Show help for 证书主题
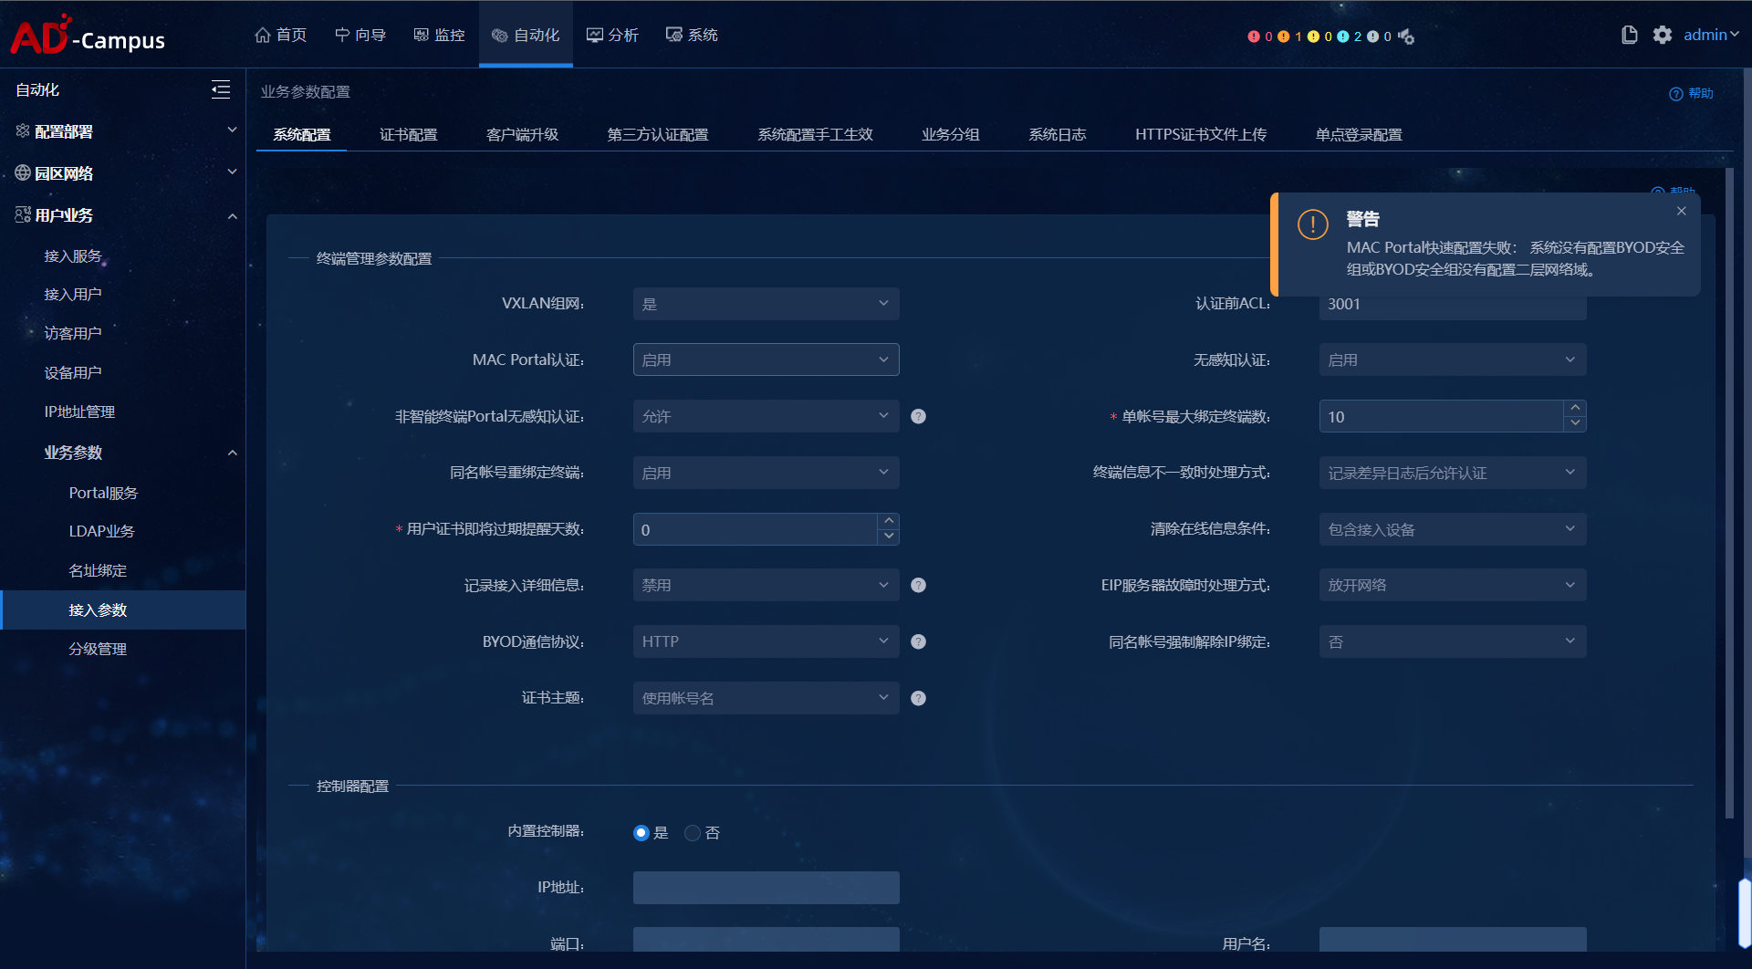This screenshot has height=969, width=1752. point(919,698)
